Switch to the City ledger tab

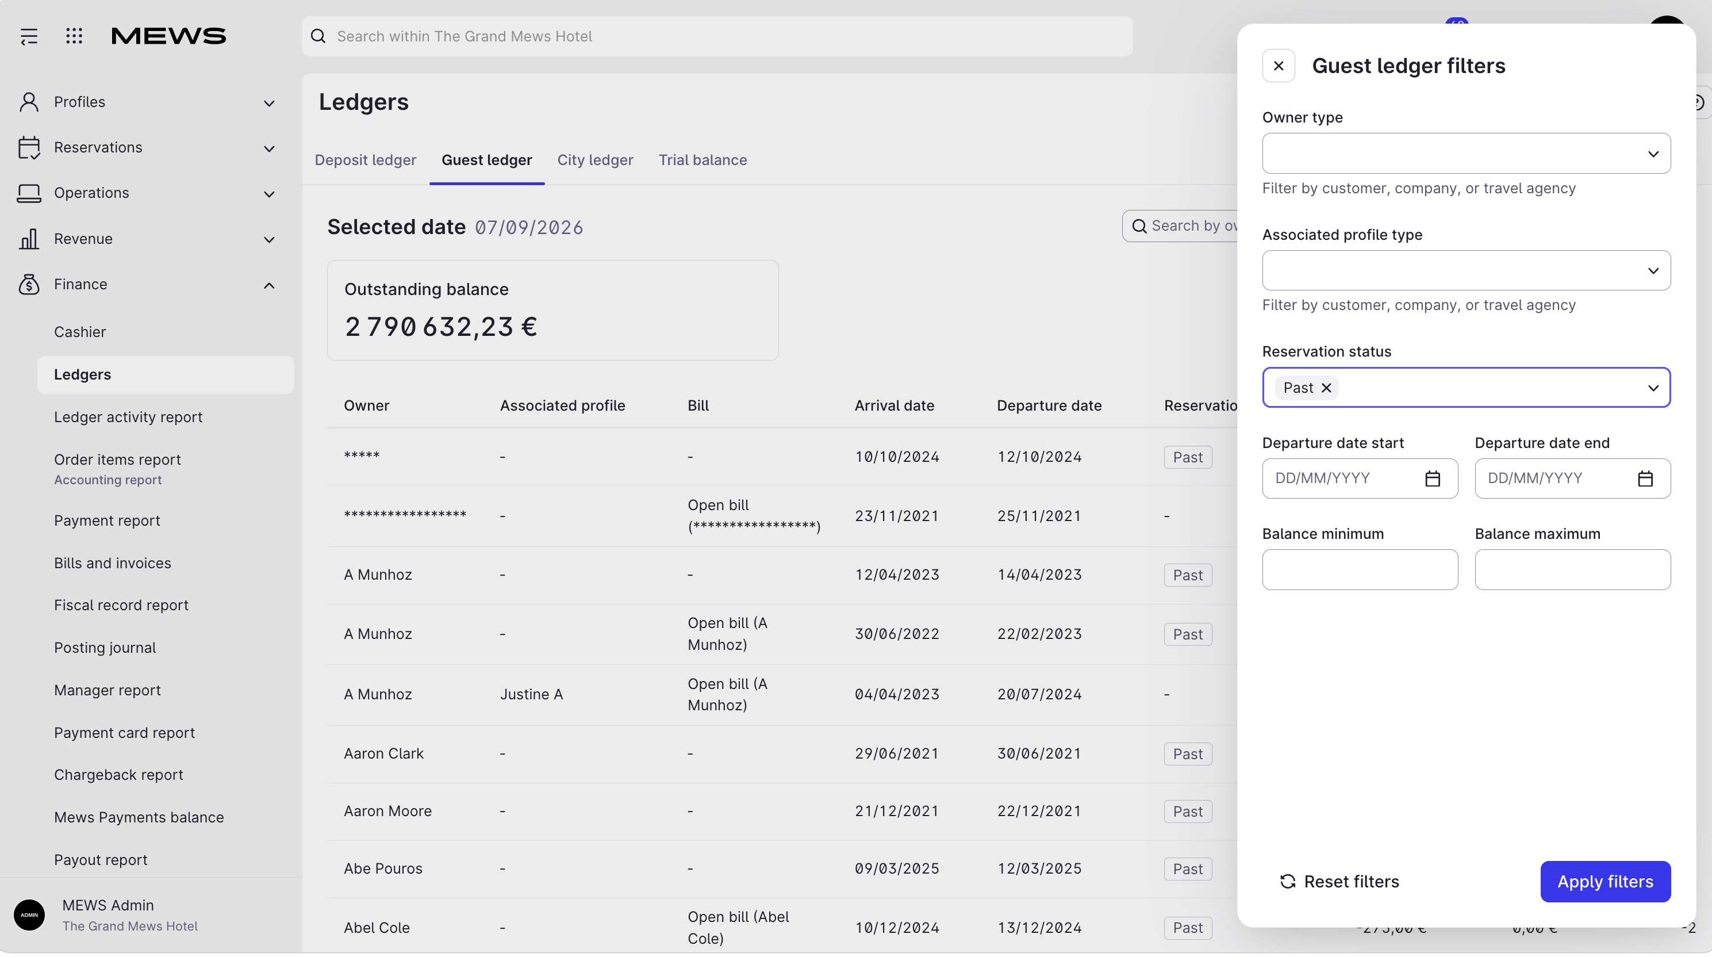[595, 160]
